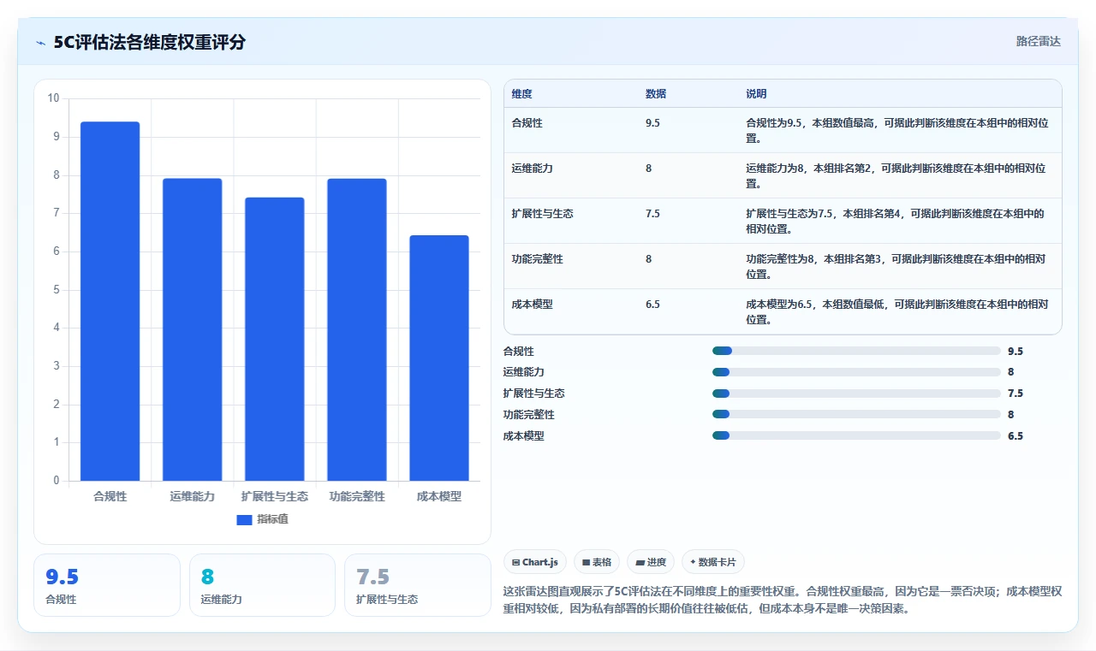Click the 合规性 bar in the chart
Viewport: 1096px width, 651px height.
(x=110, y=301)
